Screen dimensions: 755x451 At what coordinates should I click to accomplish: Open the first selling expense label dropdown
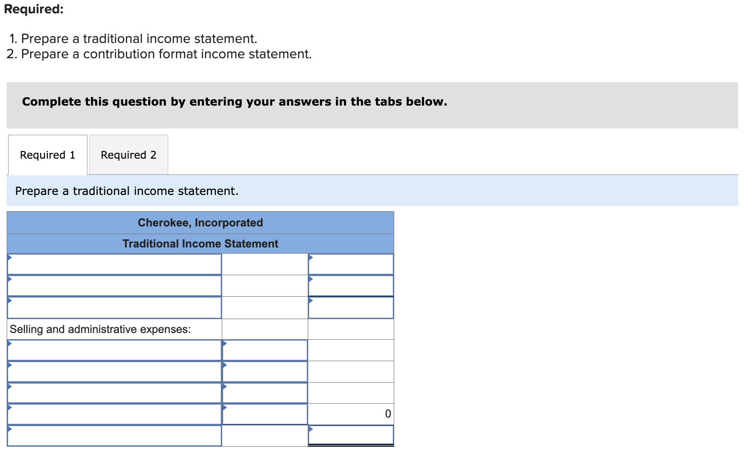tap(114, 350)
